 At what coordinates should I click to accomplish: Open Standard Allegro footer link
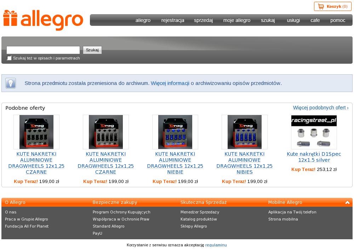point(108,226)
